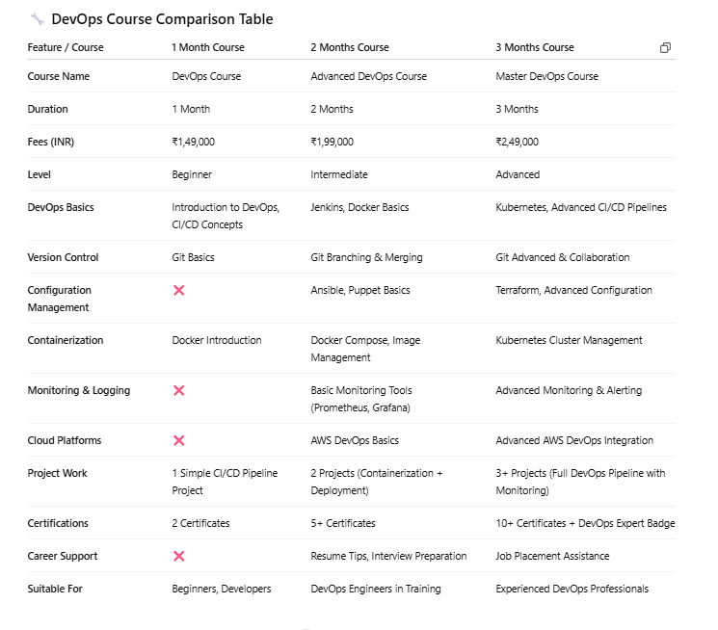This screenshot has height=630, width=718.
Task: Click the "Kubernetes Cluster Management" cell
Action: tap(569, 340)
